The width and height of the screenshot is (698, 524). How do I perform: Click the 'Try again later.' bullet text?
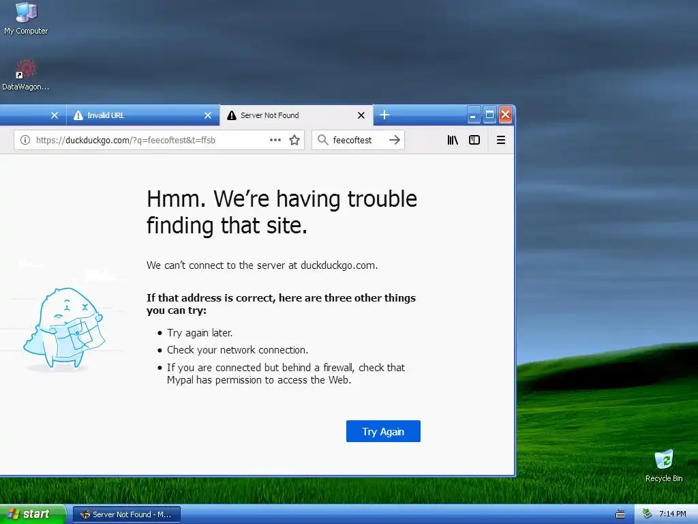pos(200,333)
